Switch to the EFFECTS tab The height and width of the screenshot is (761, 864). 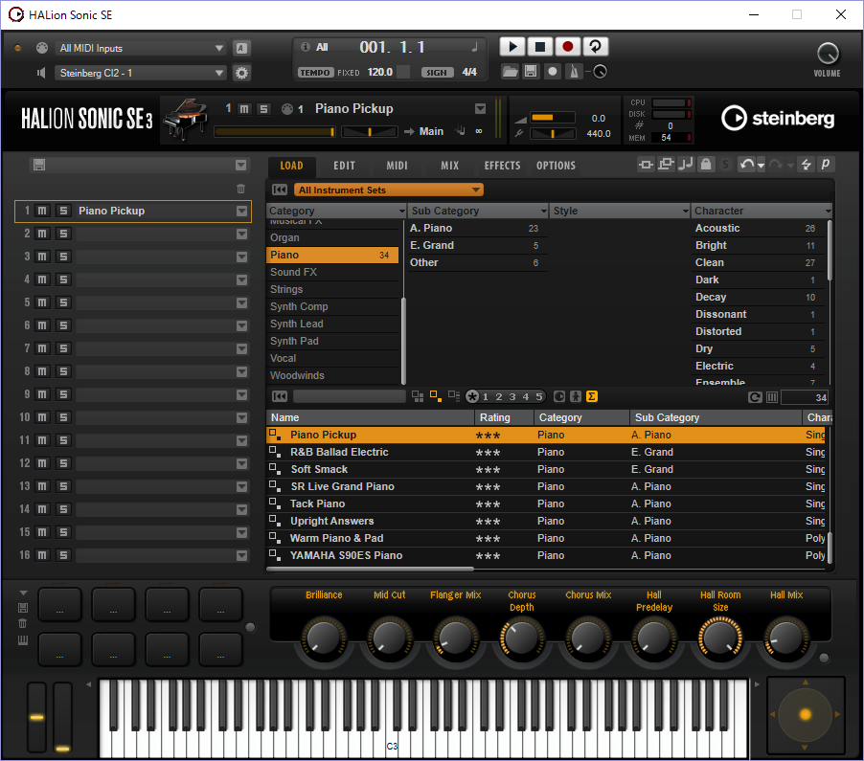click(x=502, y=165)
